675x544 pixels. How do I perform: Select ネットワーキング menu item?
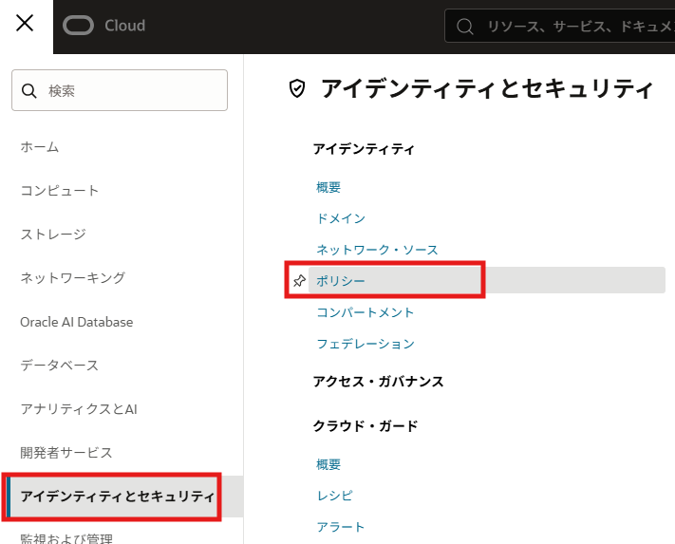point(72,278)
